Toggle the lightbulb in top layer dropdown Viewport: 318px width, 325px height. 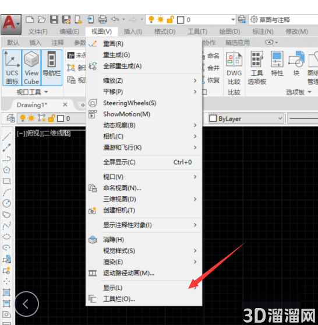click(151, 19)
